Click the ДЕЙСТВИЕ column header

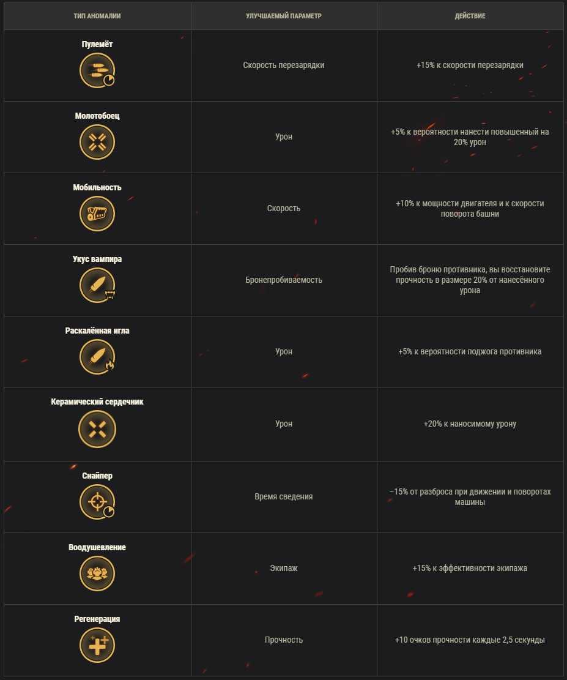[x=470, y=16]
